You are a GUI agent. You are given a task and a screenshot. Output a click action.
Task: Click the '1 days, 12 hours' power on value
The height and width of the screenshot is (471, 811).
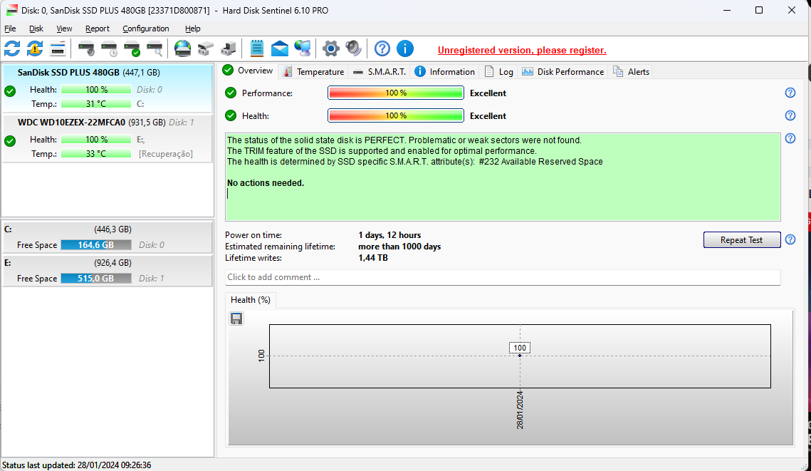[x=389, y=235]
